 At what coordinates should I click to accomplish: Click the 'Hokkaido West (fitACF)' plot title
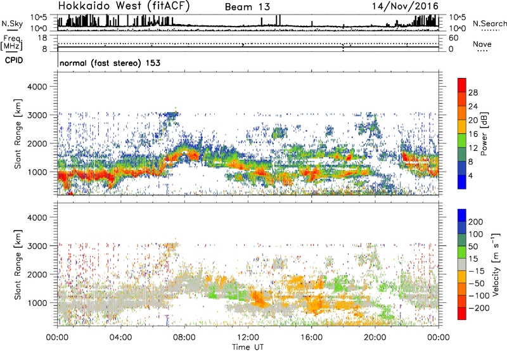124,6
